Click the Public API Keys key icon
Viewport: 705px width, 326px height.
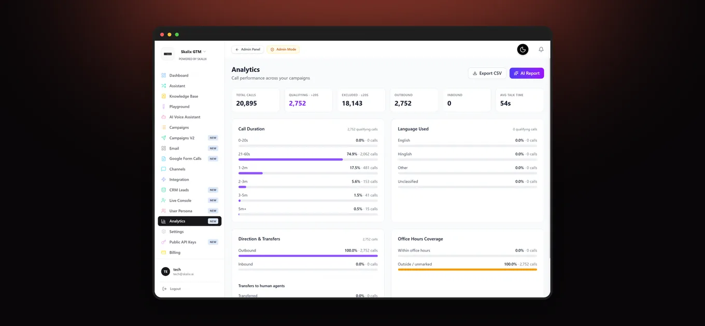pyautogui.click(x=164, y=242)
